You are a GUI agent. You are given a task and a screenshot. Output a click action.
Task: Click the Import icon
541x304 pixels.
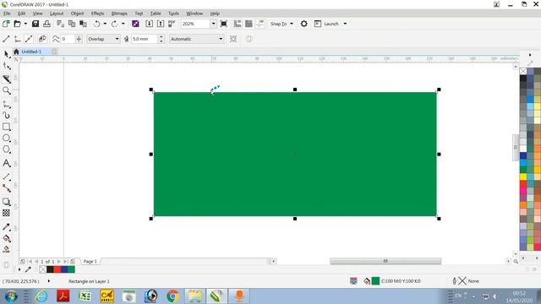(x=149, y=24)
